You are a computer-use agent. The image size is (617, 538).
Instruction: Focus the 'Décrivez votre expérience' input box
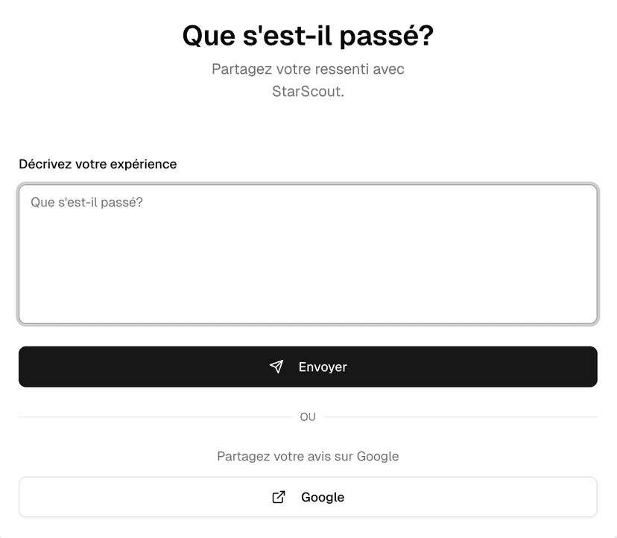tap(307, 251)
